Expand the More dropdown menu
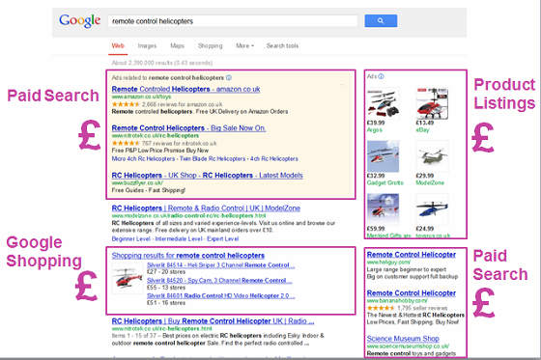The height and width of the screenshot is (360, 541). point(244,46)
